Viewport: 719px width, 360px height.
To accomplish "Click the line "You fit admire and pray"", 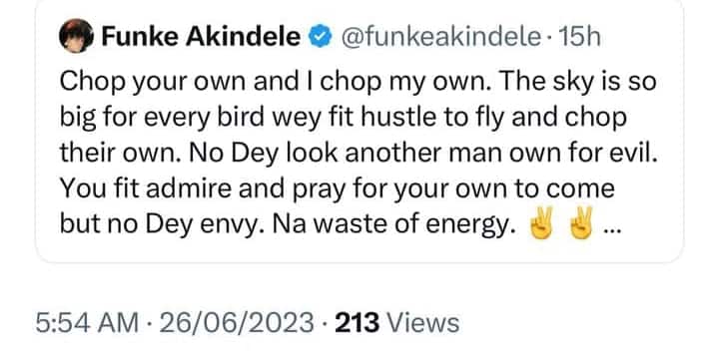I will coord(338,189).
